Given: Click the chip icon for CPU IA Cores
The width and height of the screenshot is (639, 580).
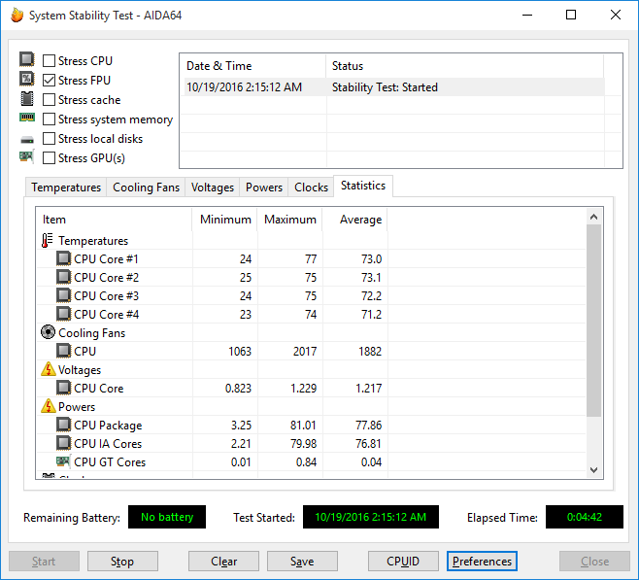Looking at the screenshot, I should point(63,443).
